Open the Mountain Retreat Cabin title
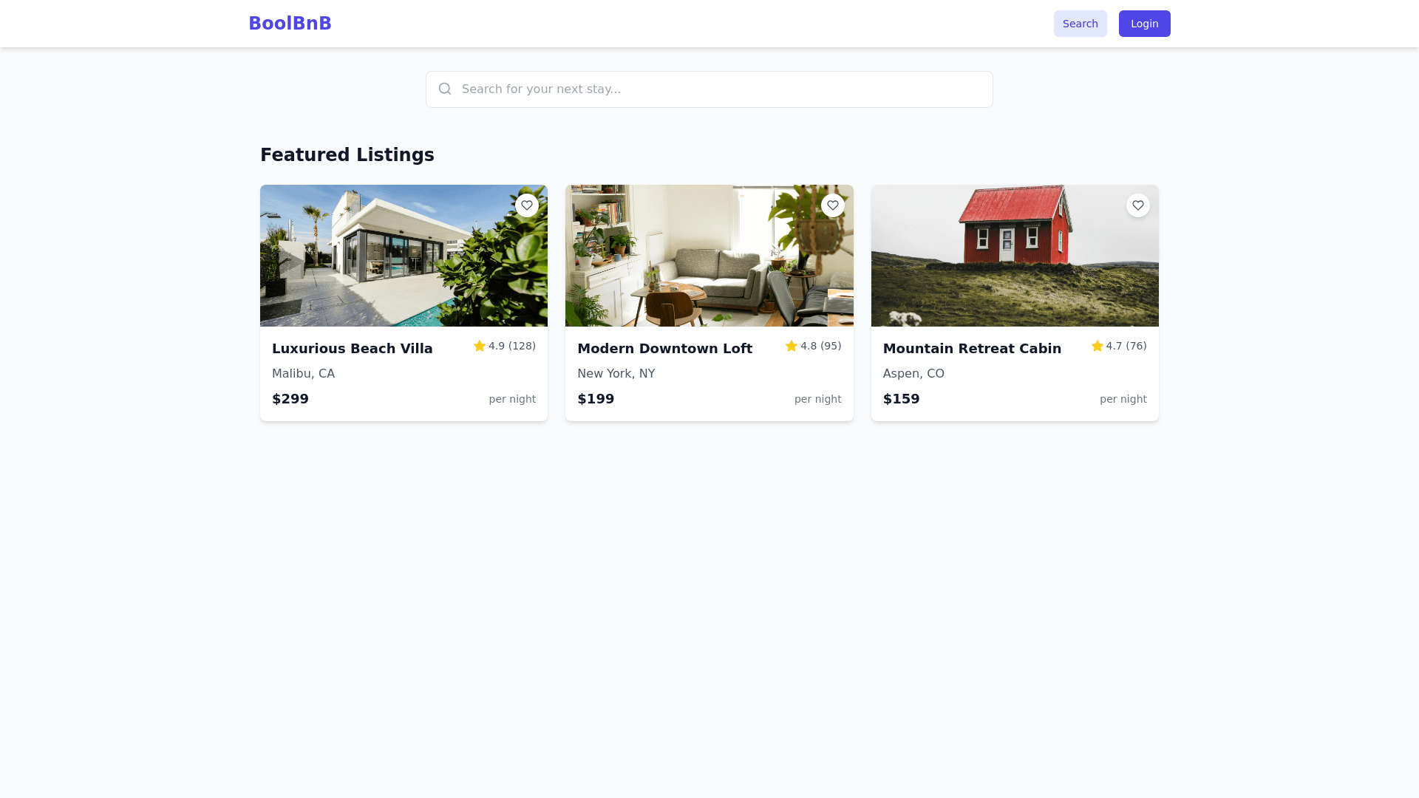Image resolution: width=1419 pixels, height=798 pixels. (x=972, y=349)
